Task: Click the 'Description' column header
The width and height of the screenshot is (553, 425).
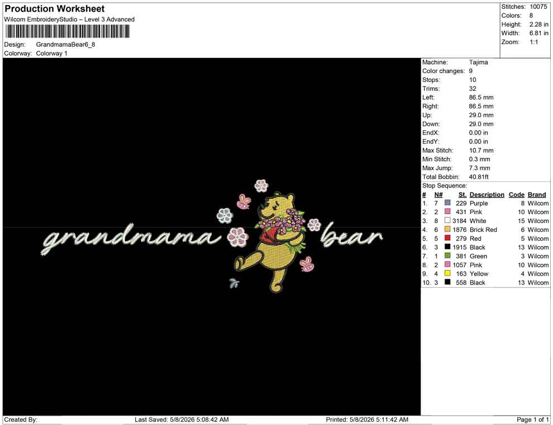Action: (x=487, y=194)
